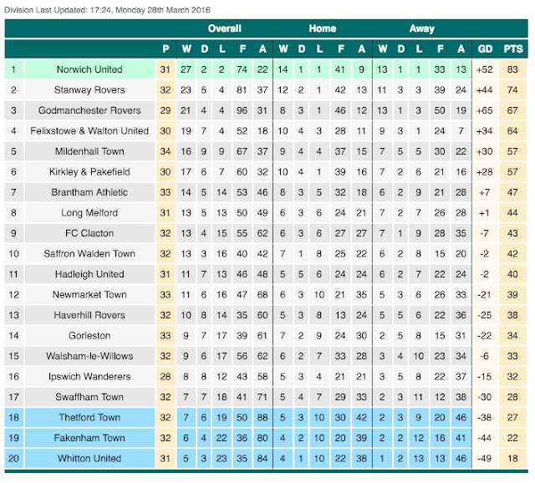Select FC Clacton team name
535x483 pixels.
pos(89,233)
